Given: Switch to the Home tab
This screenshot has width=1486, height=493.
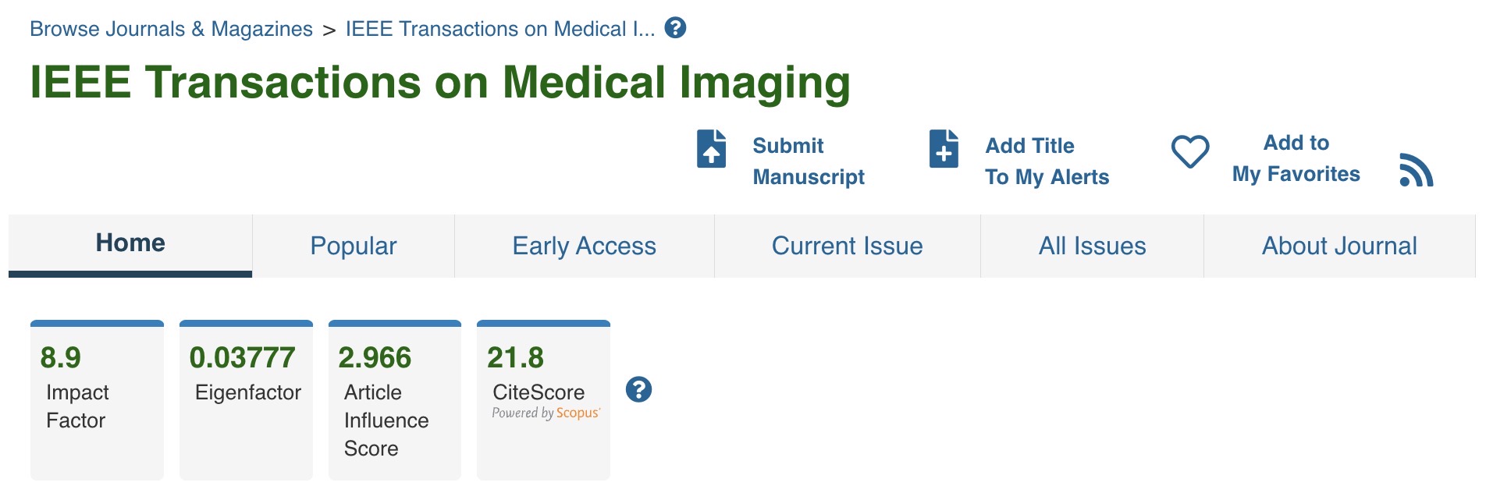Looking at the screenshot, I should 130,243.
